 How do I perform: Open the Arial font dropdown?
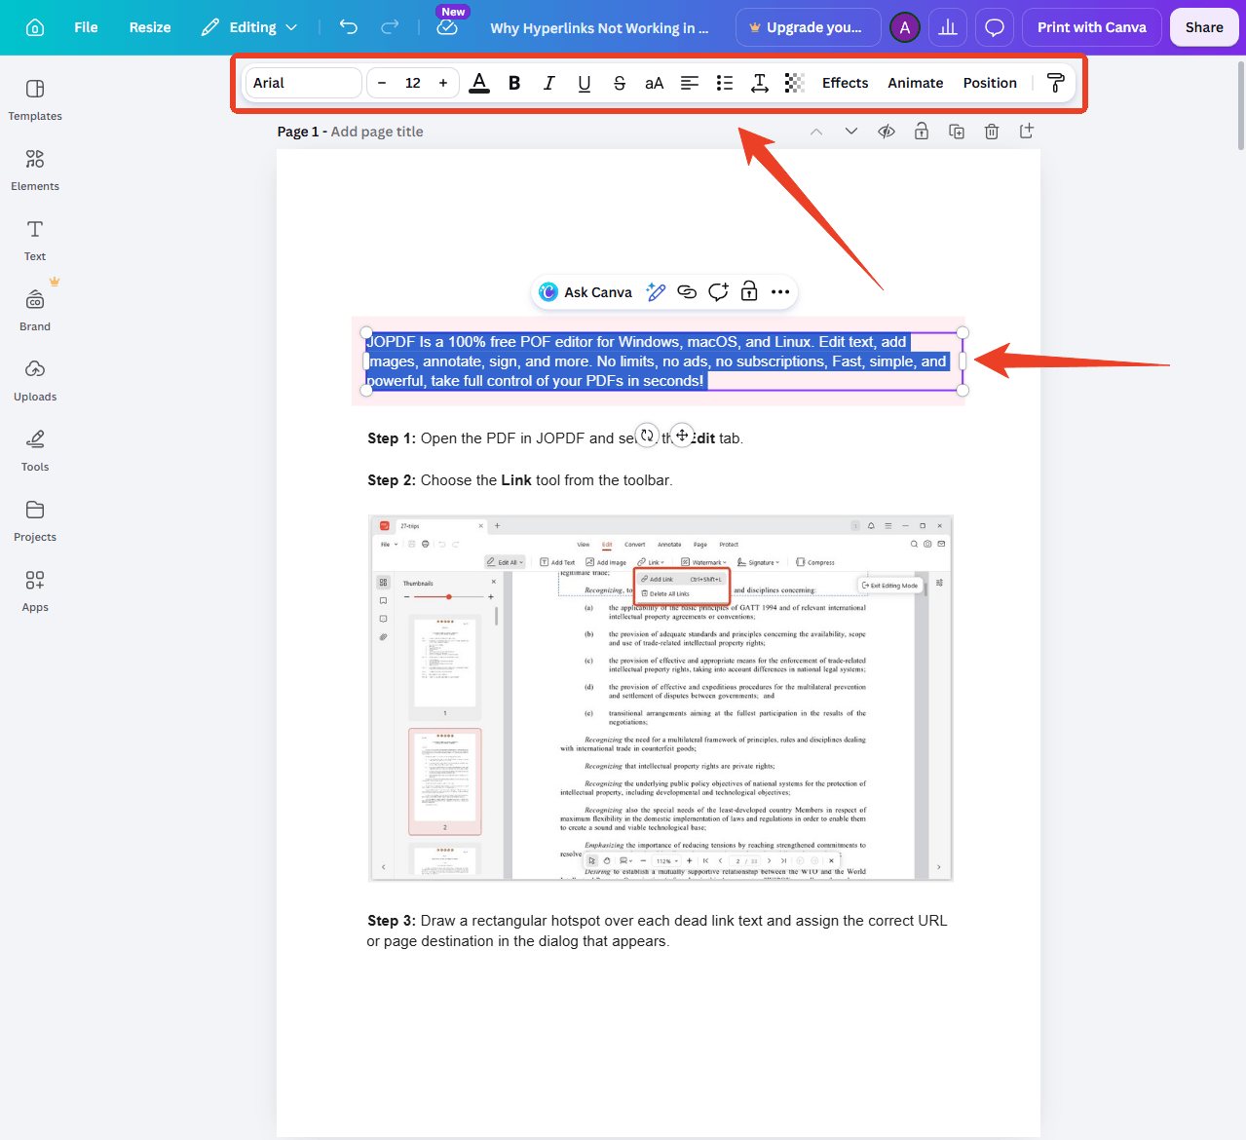coord(303,83)
